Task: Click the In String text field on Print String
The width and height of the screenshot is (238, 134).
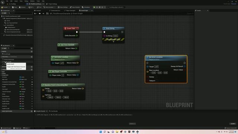Action: point(115,36)
